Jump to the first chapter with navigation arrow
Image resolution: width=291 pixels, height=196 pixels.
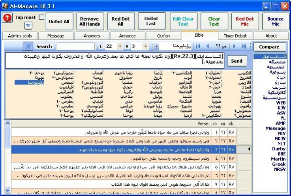[x=198, y=46]
